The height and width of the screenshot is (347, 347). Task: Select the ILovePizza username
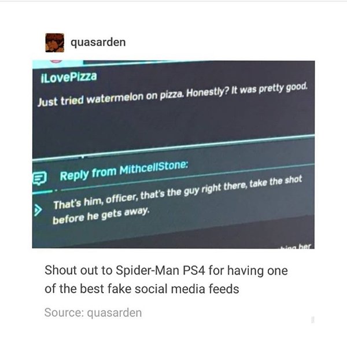(69, 77)
